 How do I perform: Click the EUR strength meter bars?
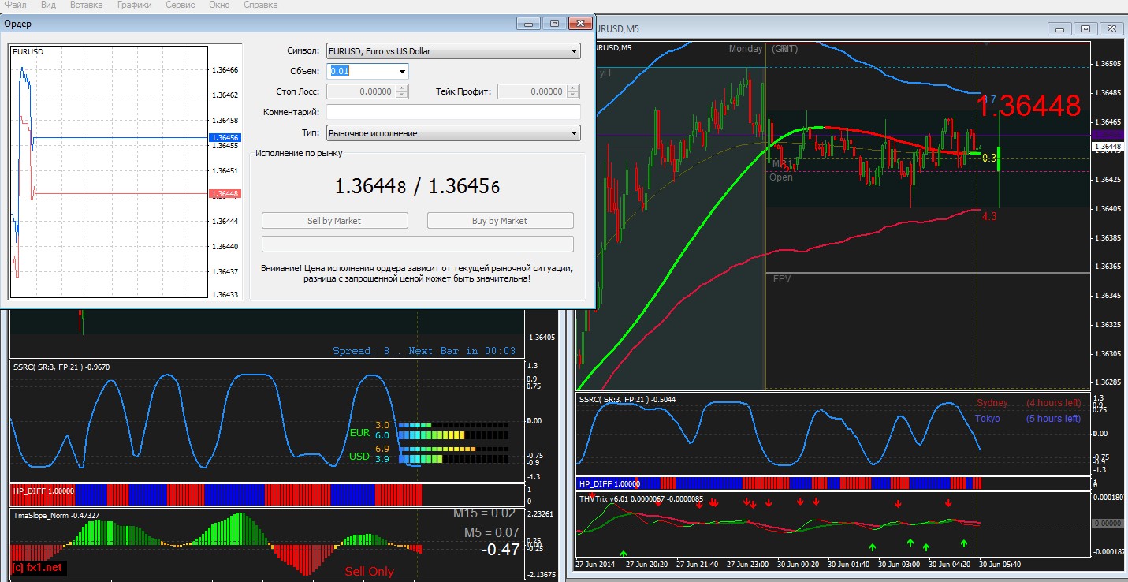coord(452,430)
